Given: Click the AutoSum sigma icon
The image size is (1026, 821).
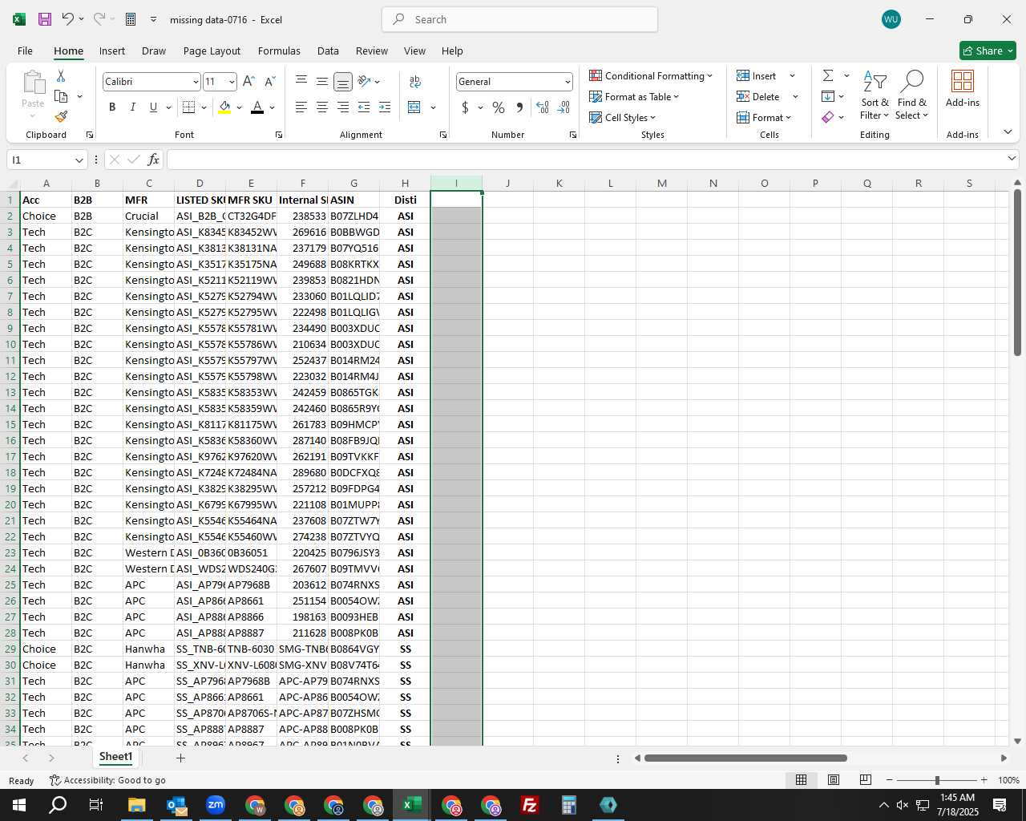Looking at the screenshot, I should [828, 75].
